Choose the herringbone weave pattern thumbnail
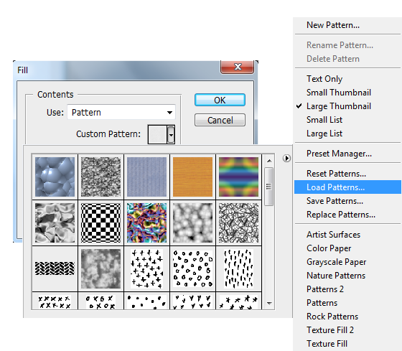This screenshot has width=402, height=351. 55,268
